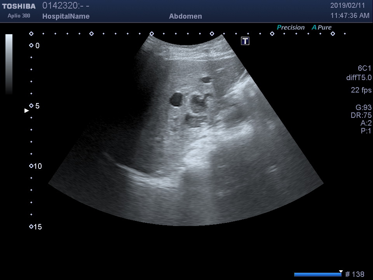The height and width of the screenshot is (280, 373).
Task: Click the frame counter '# 138'
Action: 355,274
